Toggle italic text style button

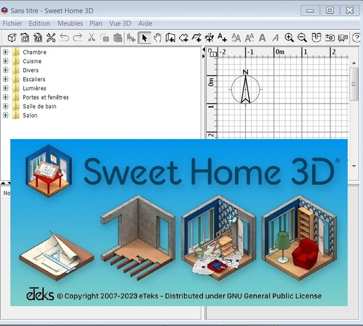[275, 37]
